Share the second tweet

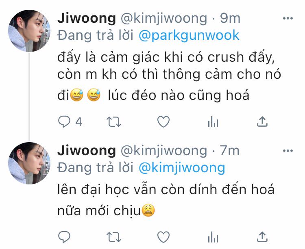click(262, 237)
